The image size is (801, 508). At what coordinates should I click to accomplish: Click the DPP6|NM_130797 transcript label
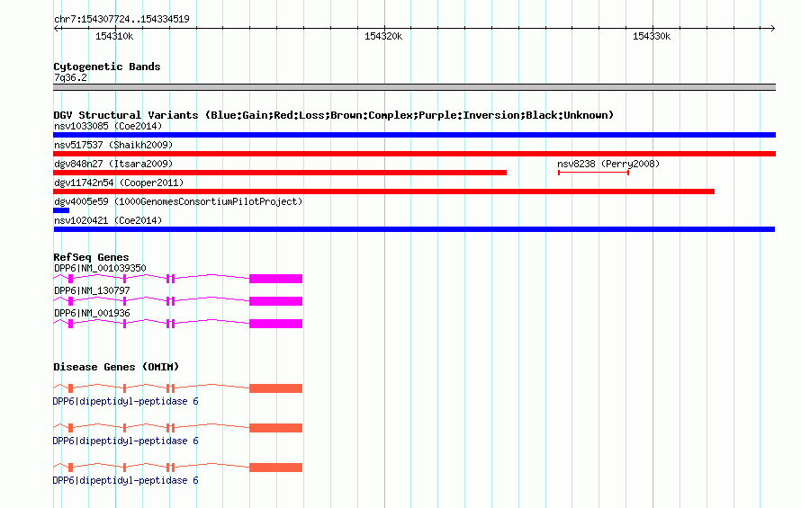92,290
